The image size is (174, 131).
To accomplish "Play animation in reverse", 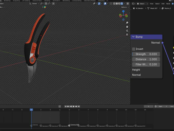I will [71, 106].
